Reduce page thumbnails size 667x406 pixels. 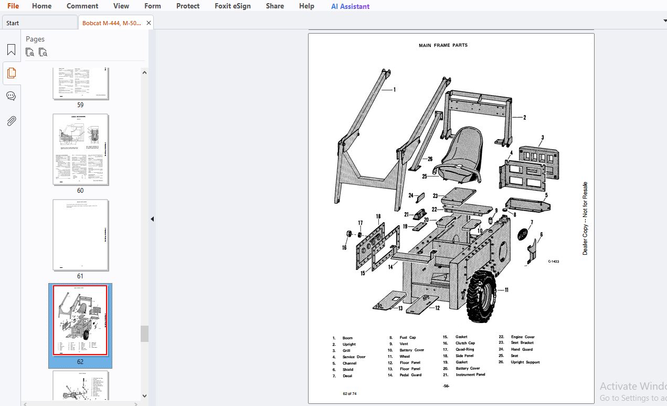tap(43, 52)
